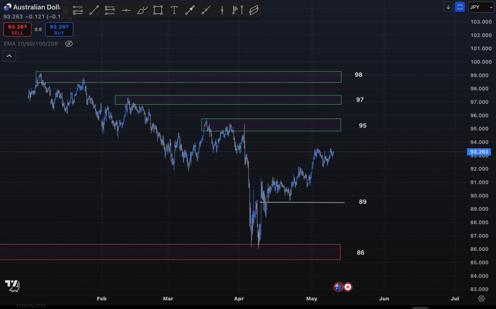
Task: Open the JPY currency dropdown
Action: coord(481,7)
